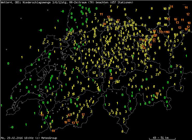Screen dimensions: 192x140
Task: Click the yellow 35 station reading
Action: pyautogui.click(x=84, y=89)
